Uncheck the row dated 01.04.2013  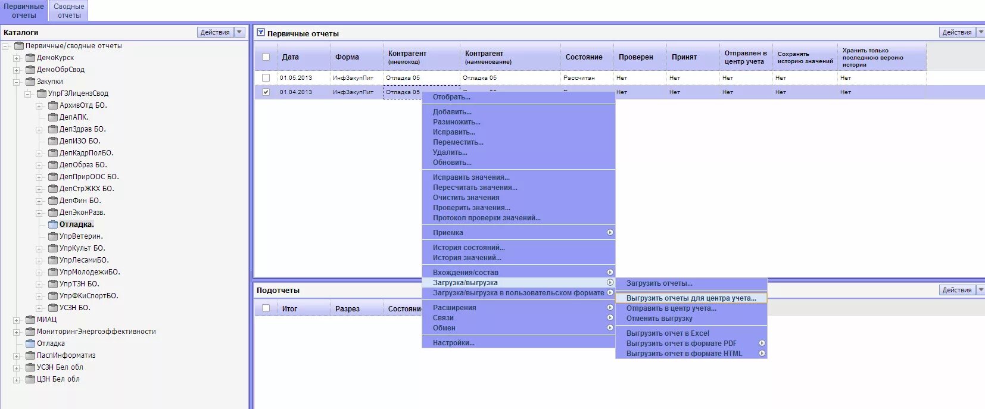266,92
